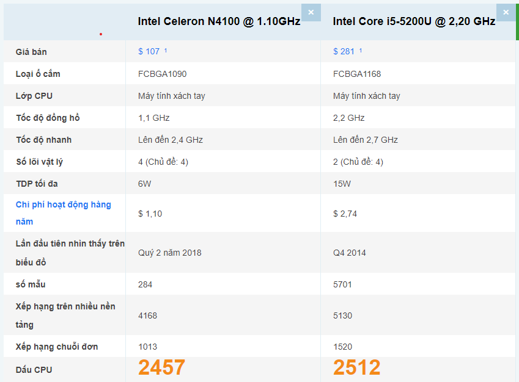The height and width of the screenshot is (382, 519).
Task: Click 'Quý 2 năm 2018' value
Action: pos(169,253)
